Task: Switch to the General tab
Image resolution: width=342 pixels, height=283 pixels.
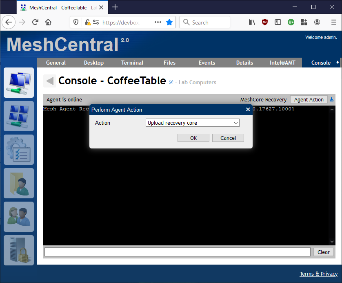Action: coord(56,63)
